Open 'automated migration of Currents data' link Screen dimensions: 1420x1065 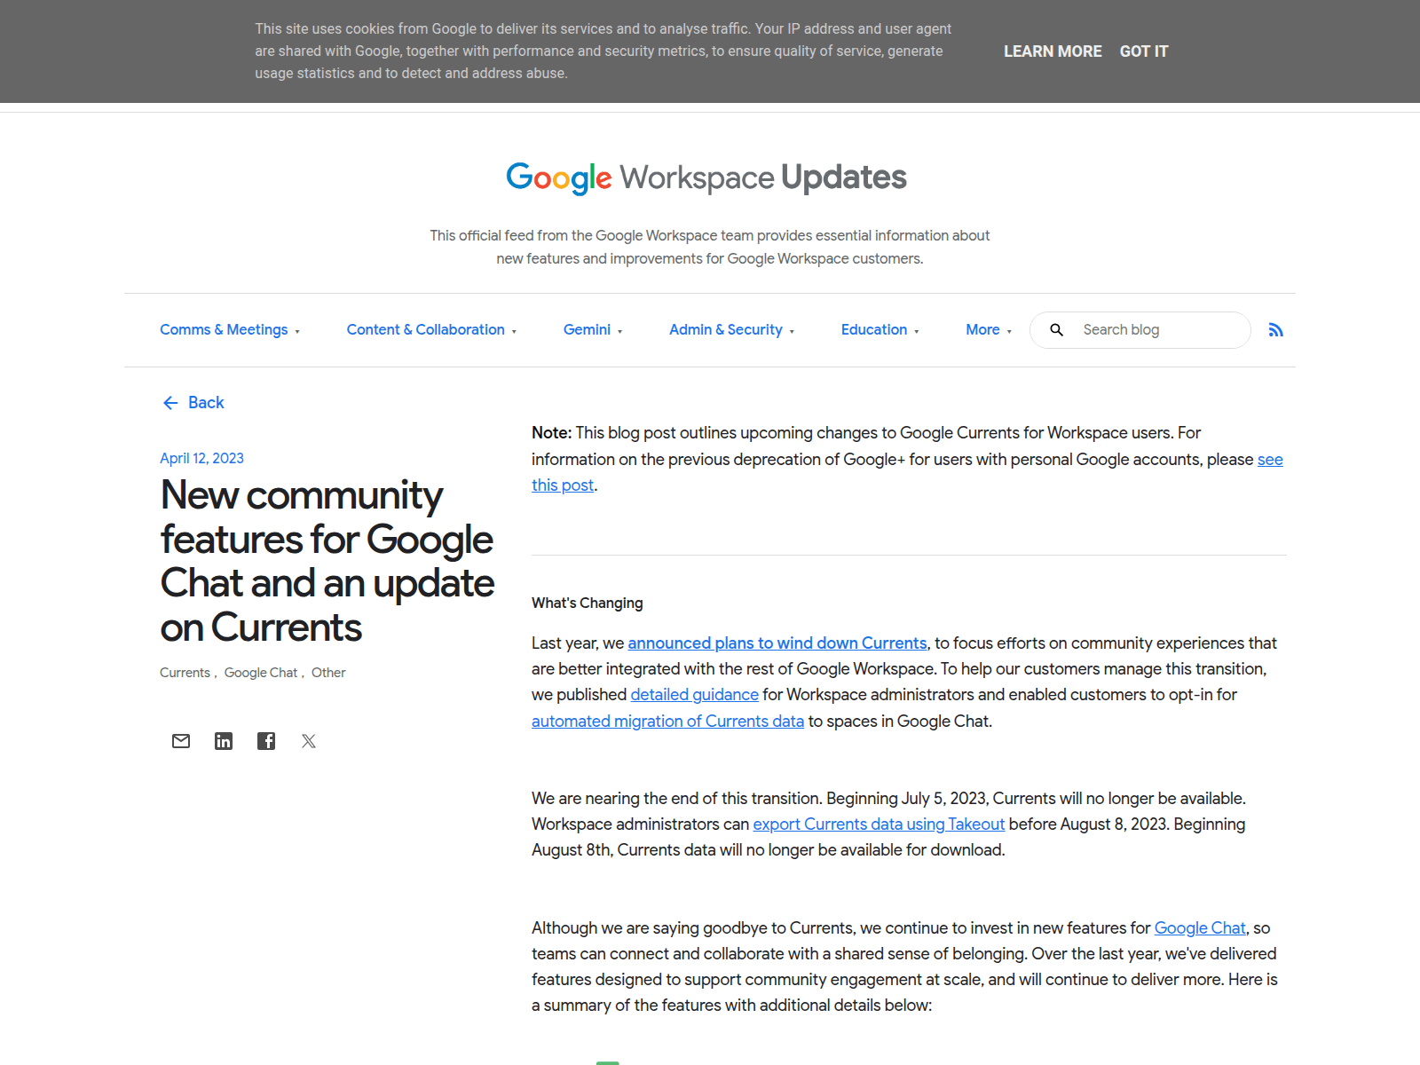(x=667, y=722)
